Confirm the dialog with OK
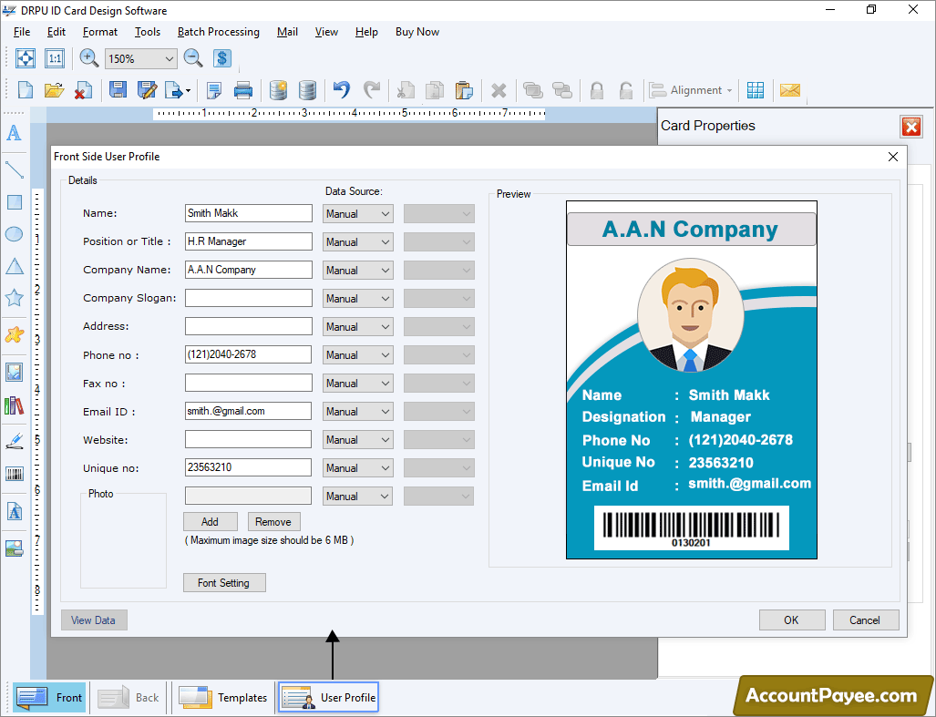 (x=791, y=620)
